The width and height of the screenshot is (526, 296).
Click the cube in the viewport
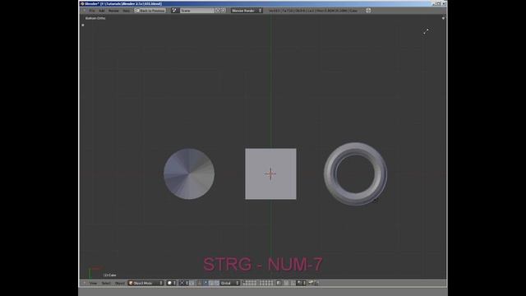pos(270,173)
